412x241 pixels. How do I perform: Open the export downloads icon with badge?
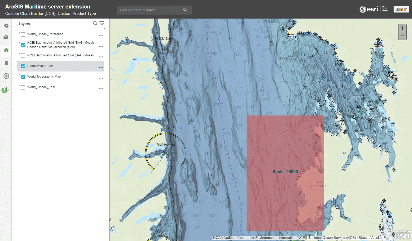(x=5, y=90)
